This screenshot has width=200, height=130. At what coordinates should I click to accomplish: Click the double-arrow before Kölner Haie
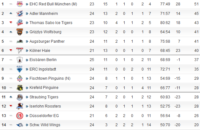[27, 51]
